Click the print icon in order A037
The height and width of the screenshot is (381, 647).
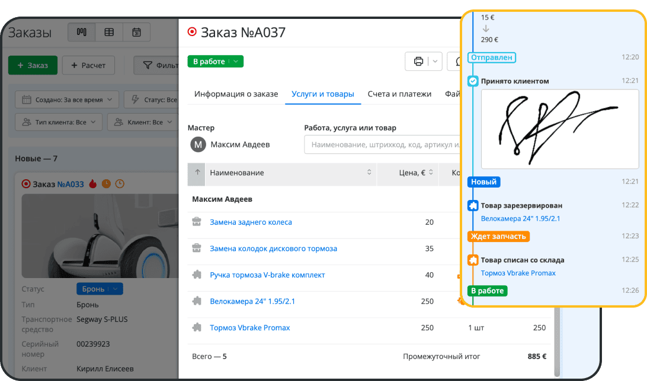(419, 61)
